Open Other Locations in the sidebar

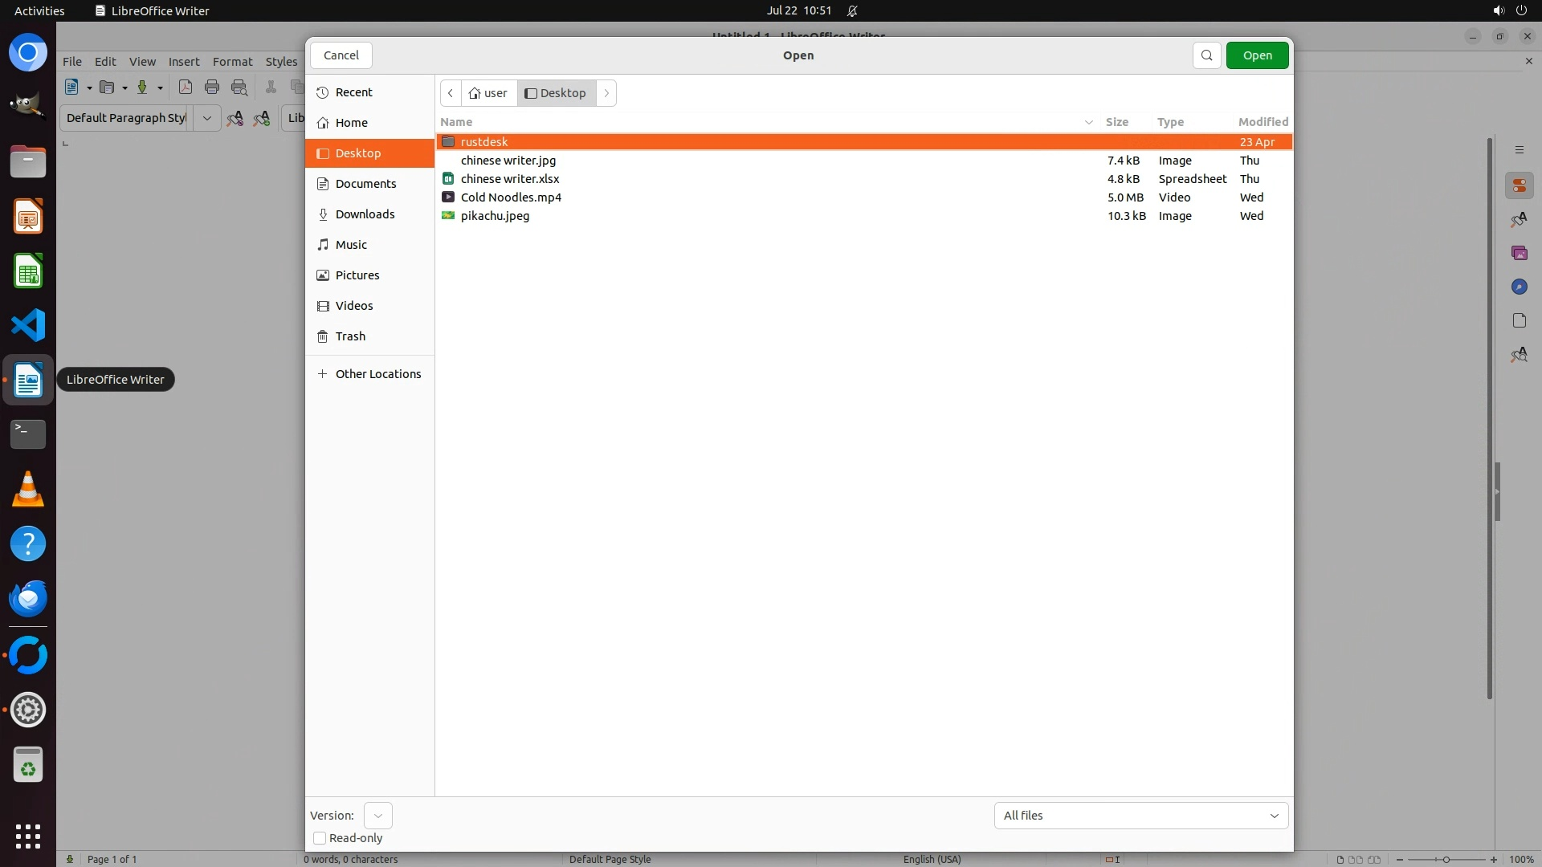click(377, 374)
